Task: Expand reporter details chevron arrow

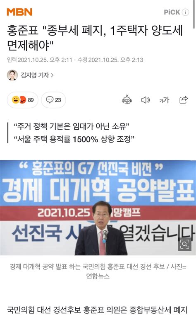Action: pyautogui.click(x=52, y=75)
